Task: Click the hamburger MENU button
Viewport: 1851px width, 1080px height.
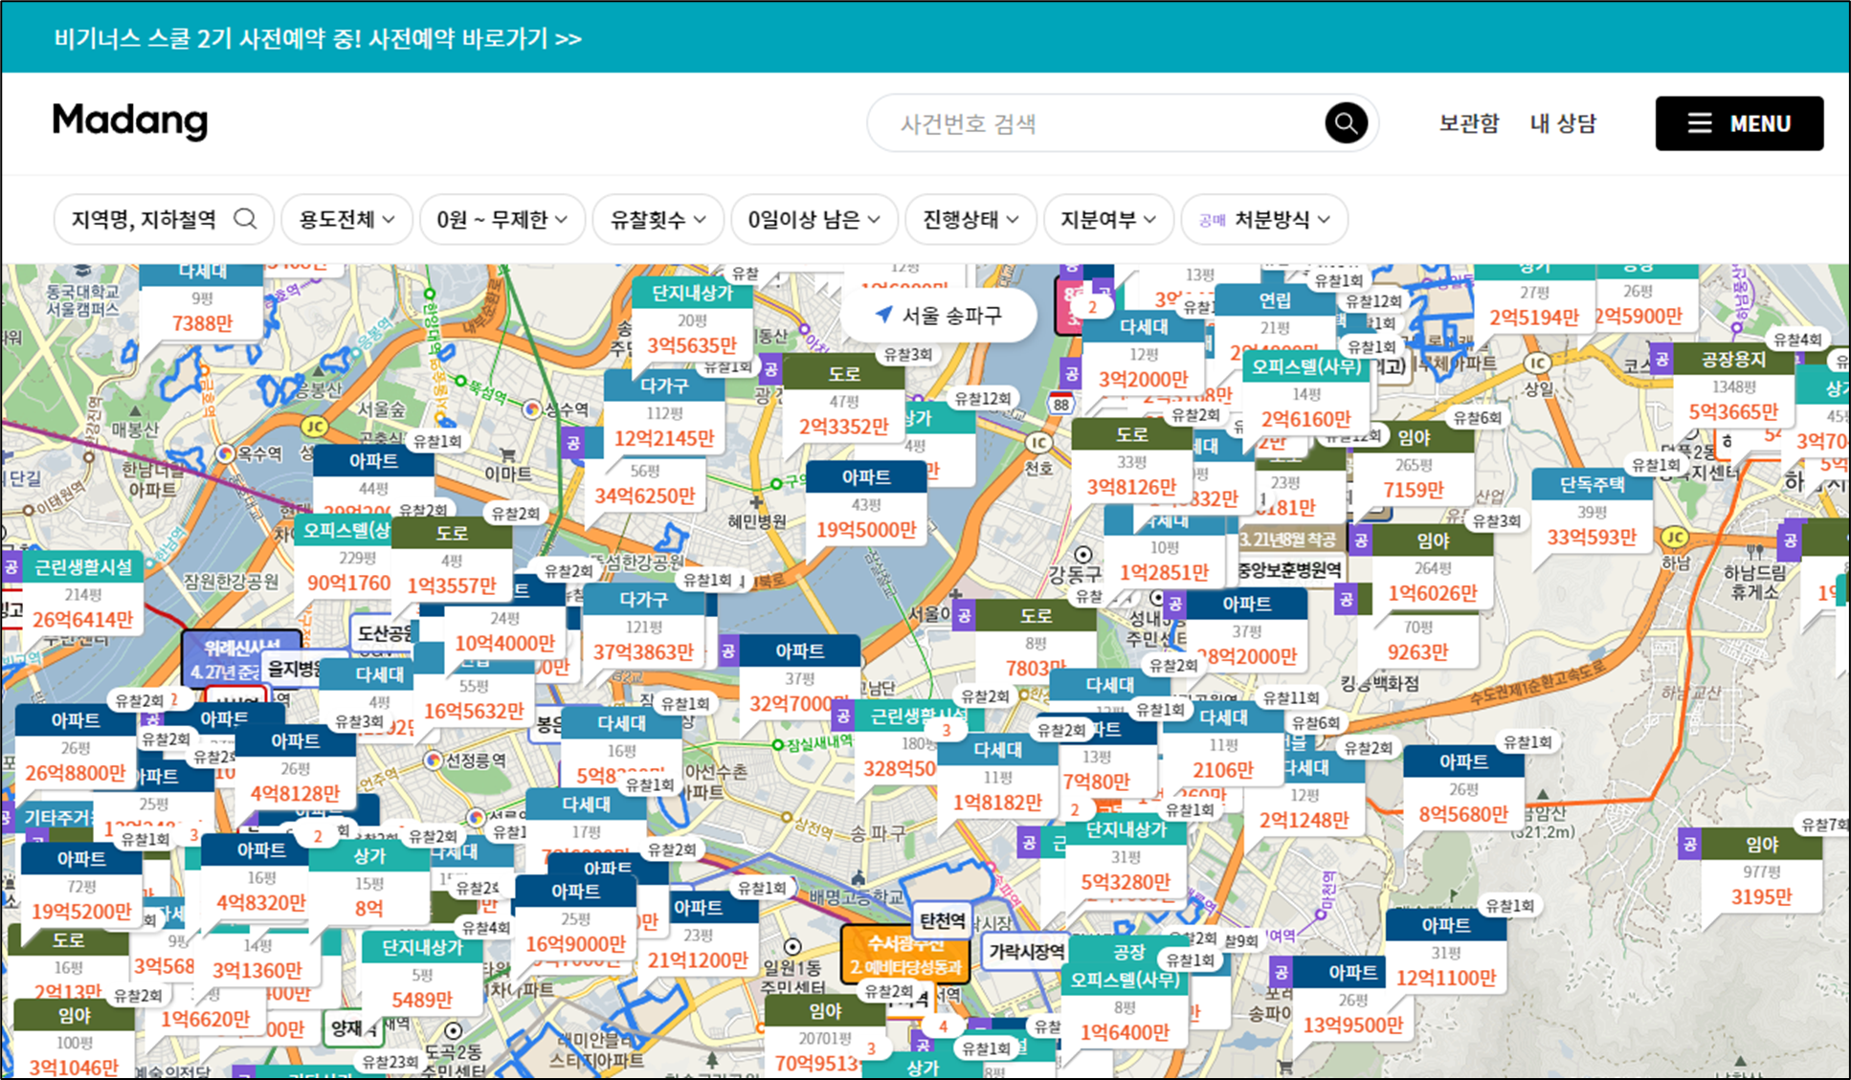Action: (1738, 123)
